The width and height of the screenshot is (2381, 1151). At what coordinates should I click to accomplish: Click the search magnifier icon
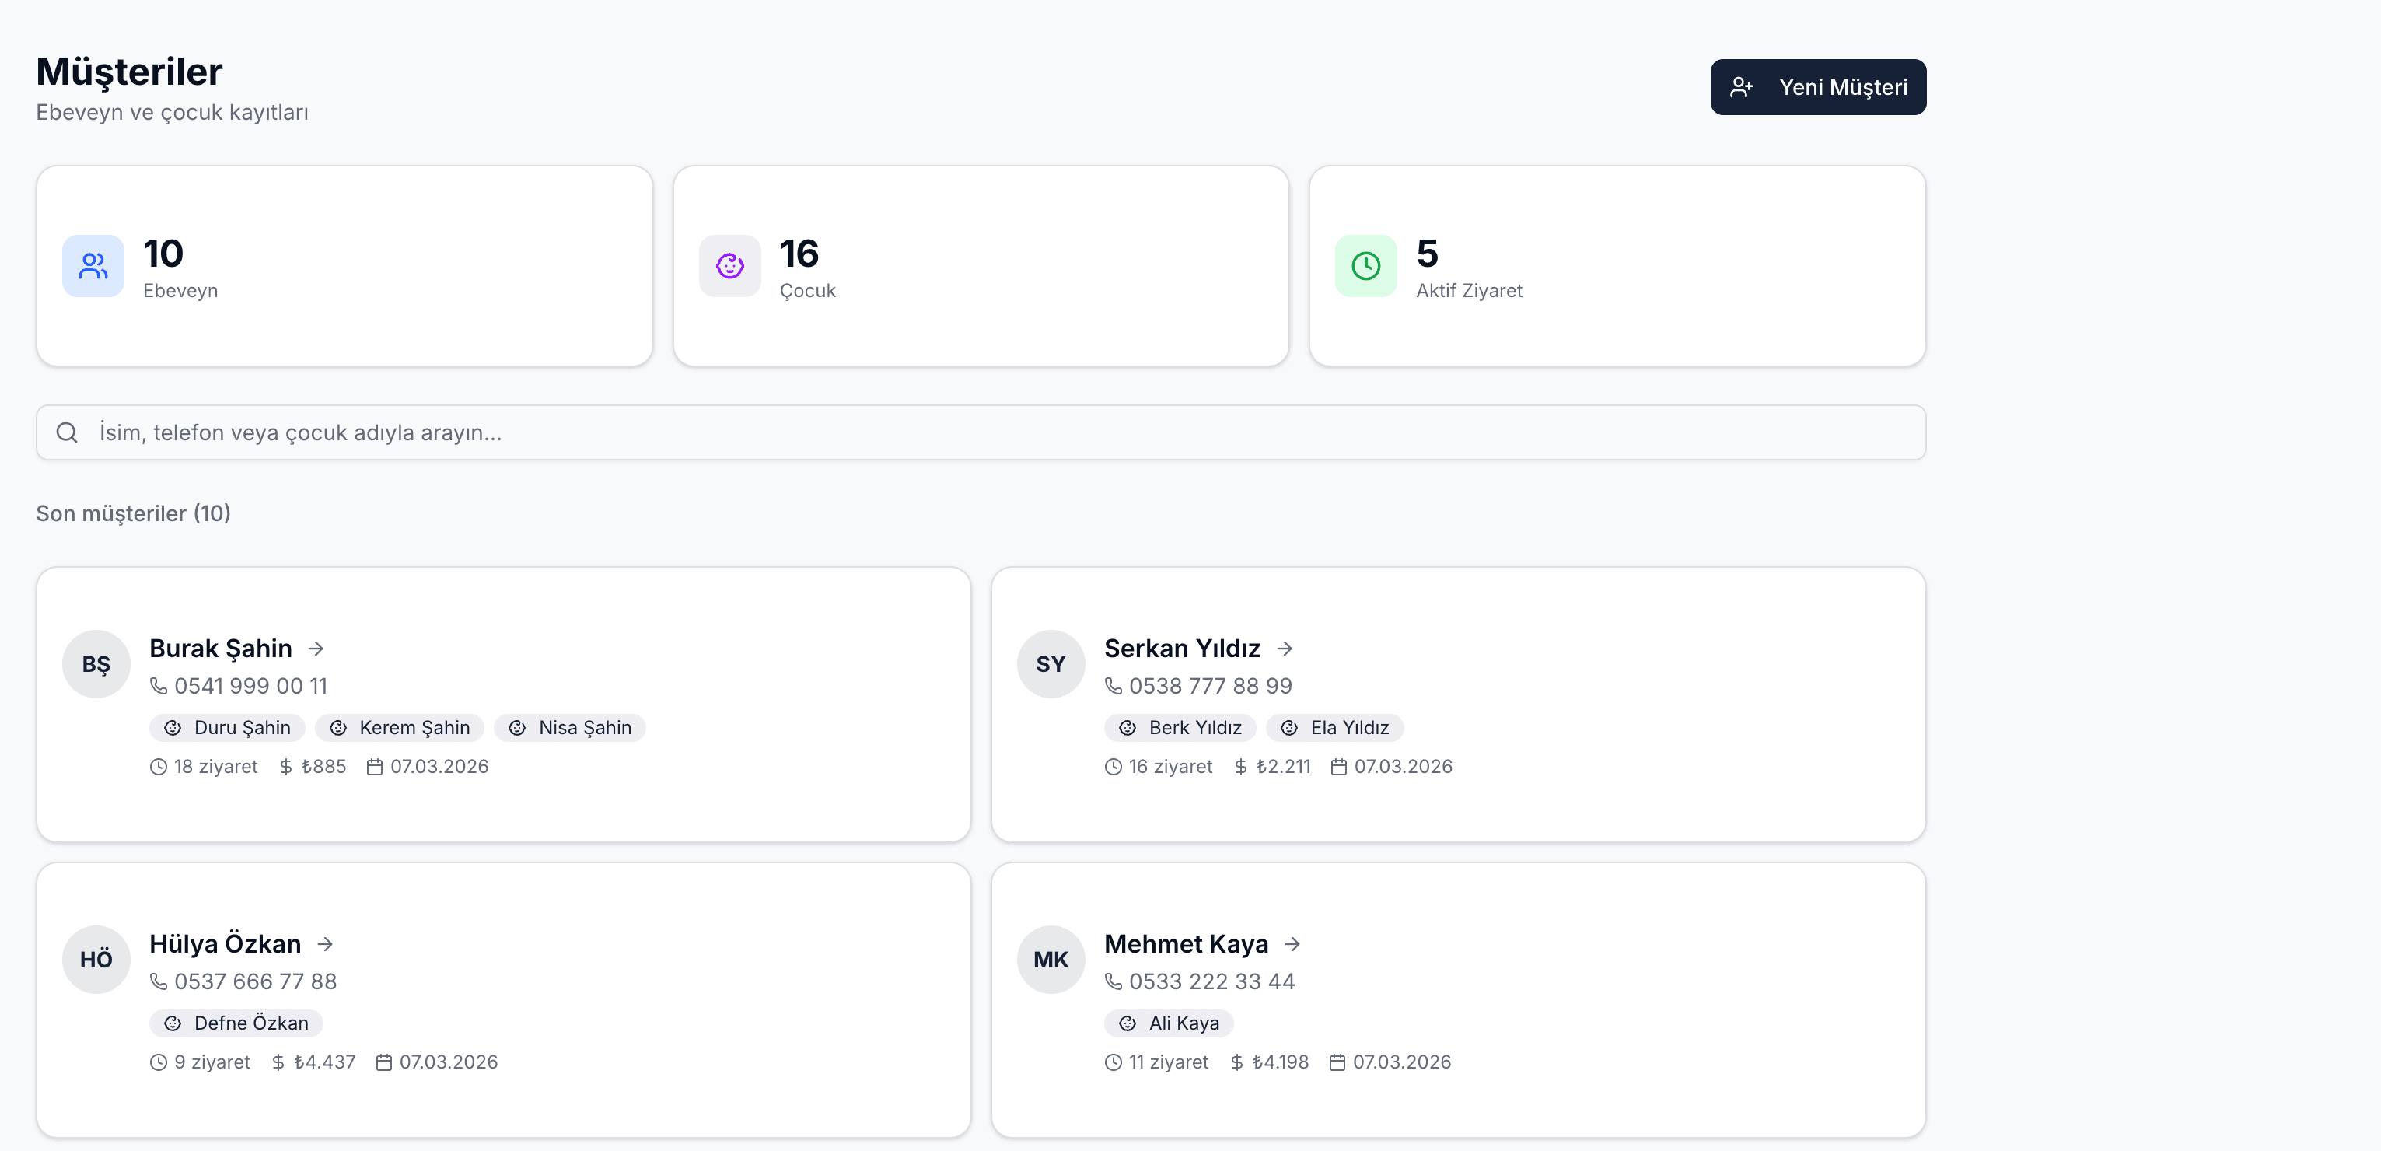(67, 432)
